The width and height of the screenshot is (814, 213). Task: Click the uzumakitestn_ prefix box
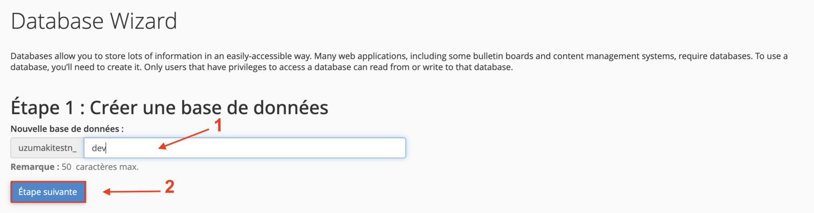[x=47, y=148]
